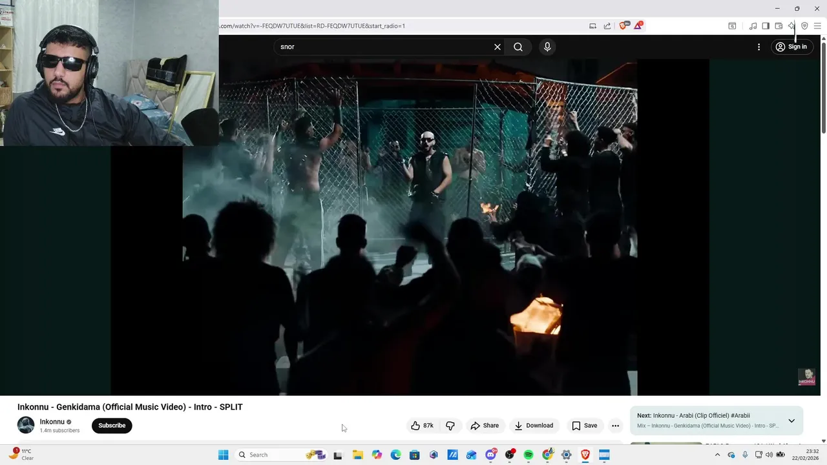Open Settings gear from the taskbar
Screen dimensions: 827x465
(567, 455)
